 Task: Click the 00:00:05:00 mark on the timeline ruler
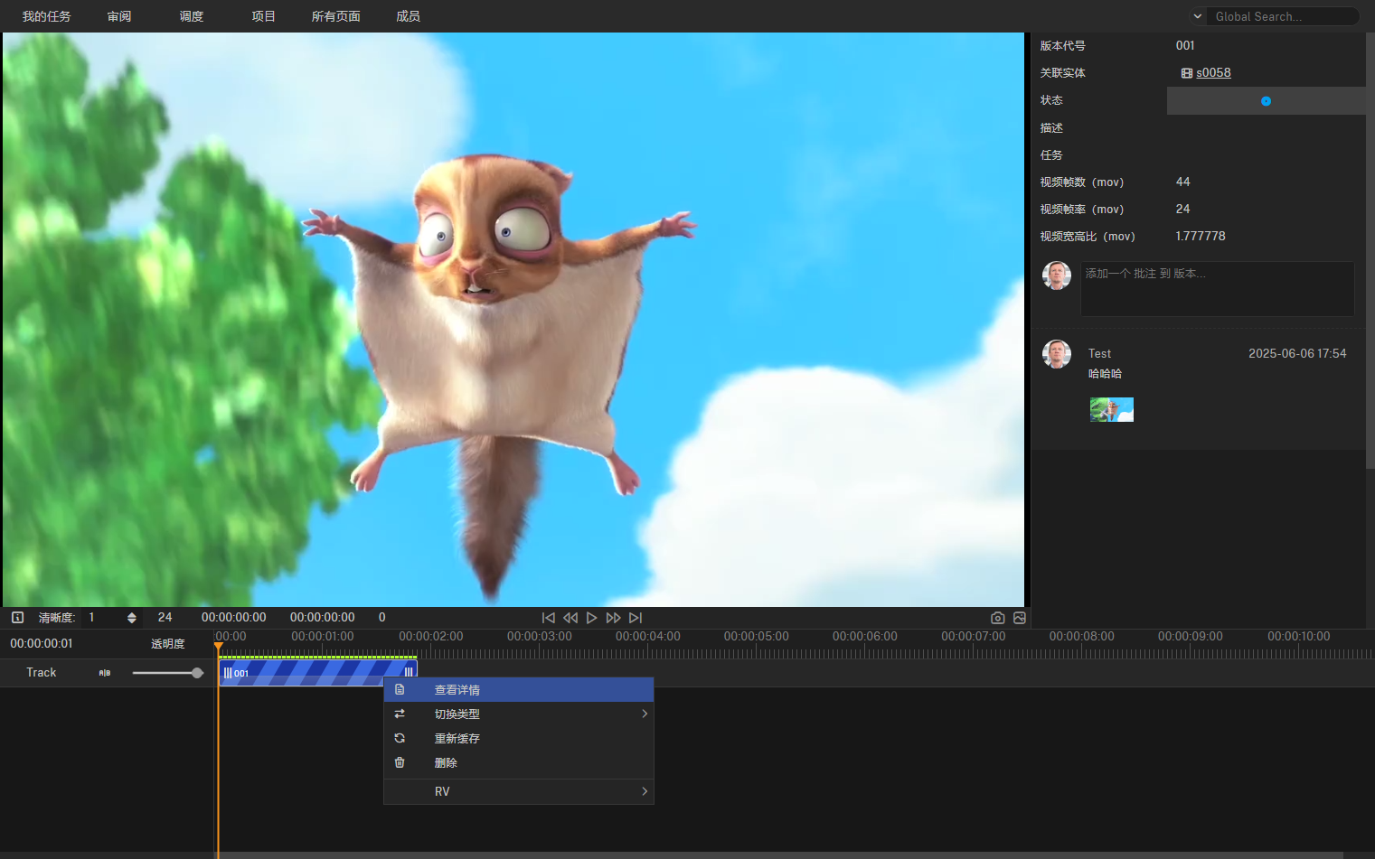coord(757,637)
